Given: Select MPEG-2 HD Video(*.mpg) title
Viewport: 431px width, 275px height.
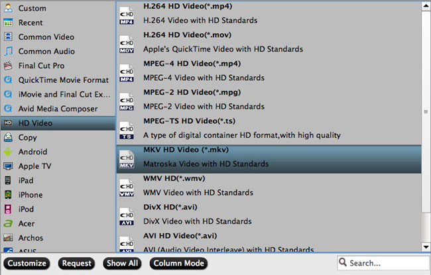Looking at the screenshot, I should pyautogui.click(x=192, y=92).
